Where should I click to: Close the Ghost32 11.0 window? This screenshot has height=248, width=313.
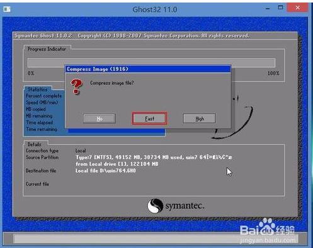[x=297, y=8]
